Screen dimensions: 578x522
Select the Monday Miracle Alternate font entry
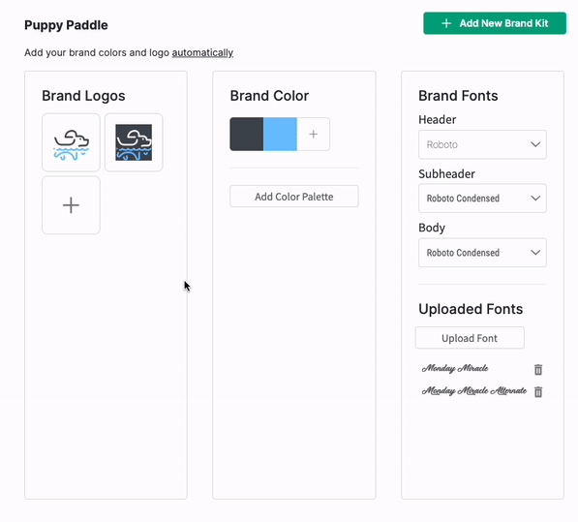(x=474, y=390)
